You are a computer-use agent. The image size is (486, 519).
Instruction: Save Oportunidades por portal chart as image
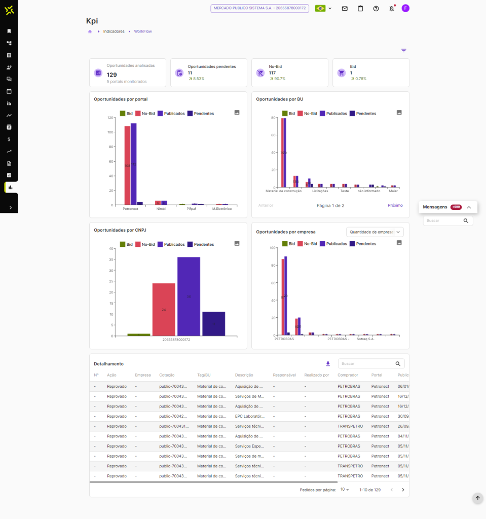237,113
